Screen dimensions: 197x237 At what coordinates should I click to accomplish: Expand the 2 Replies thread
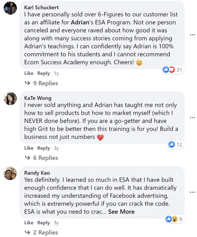(41, 232)
